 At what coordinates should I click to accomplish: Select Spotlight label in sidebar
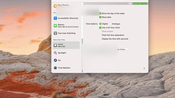[62, 53]
